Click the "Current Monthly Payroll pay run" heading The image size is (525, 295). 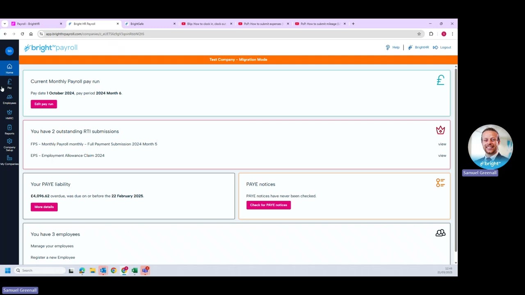[65, 82]
